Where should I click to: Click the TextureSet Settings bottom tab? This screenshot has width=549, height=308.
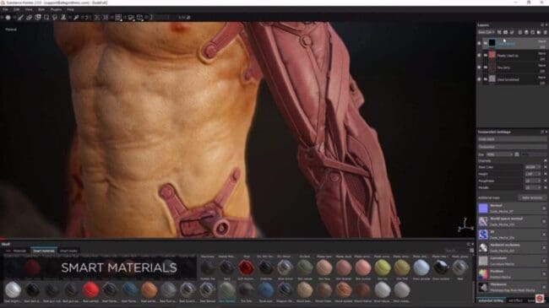coord(491,300)
